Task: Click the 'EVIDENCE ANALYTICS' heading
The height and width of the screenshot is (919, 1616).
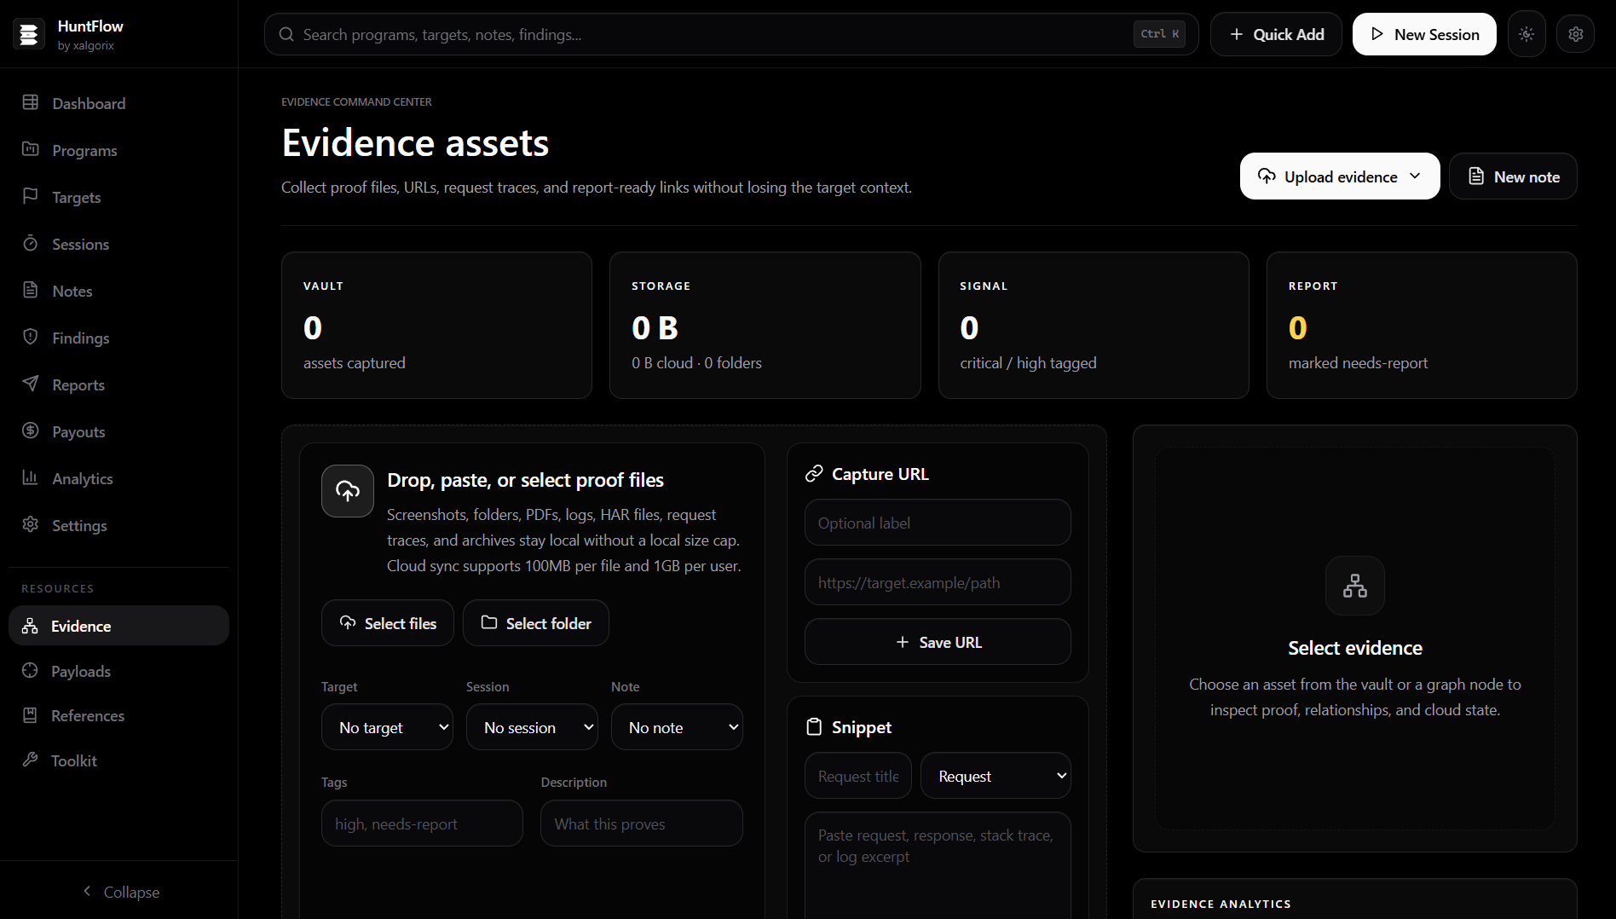Action: pos(1221,904)
